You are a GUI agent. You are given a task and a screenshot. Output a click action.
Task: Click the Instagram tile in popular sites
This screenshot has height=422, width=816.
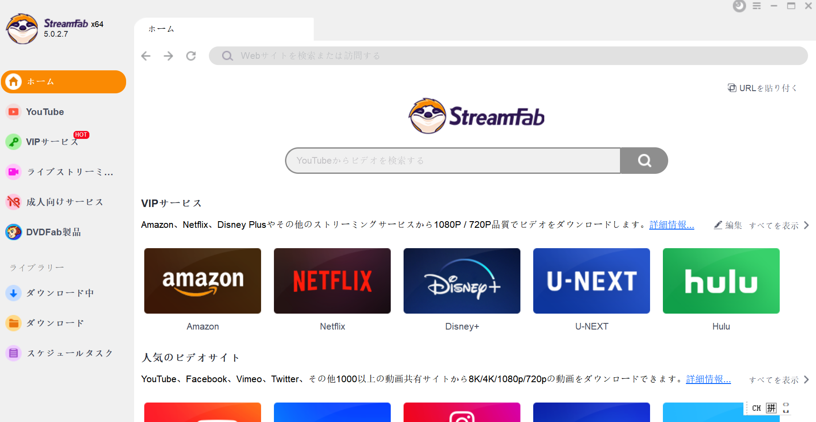462,412
